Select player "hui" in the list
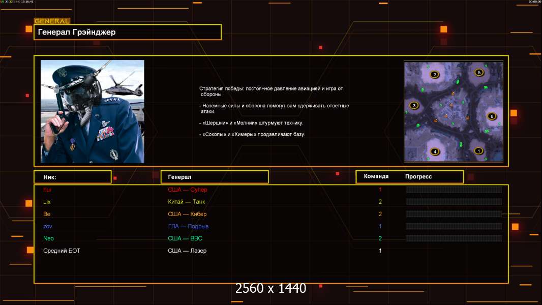Image resolution: width=542 pixels, height=305 pixels. click(47, 190)
